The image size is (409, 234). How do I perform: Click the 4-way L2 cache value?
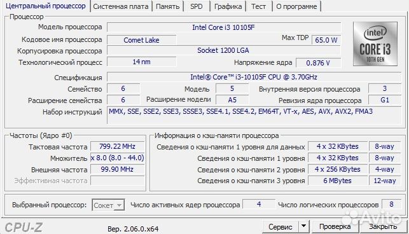pyautogui.click(x=384, y=169)
